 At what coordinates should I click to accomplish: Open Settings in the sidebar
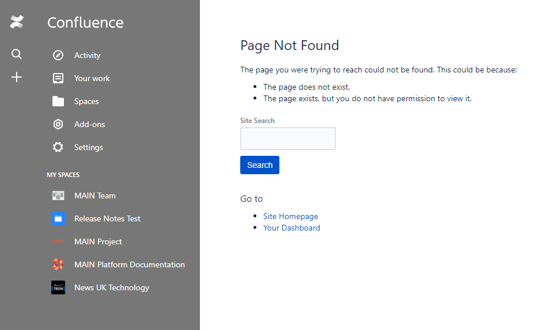point(88,148)
